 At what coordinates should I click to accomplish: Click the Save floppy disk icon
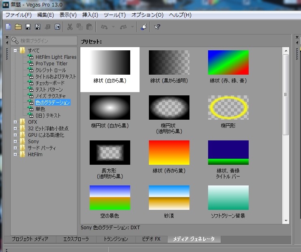[28, 27]
